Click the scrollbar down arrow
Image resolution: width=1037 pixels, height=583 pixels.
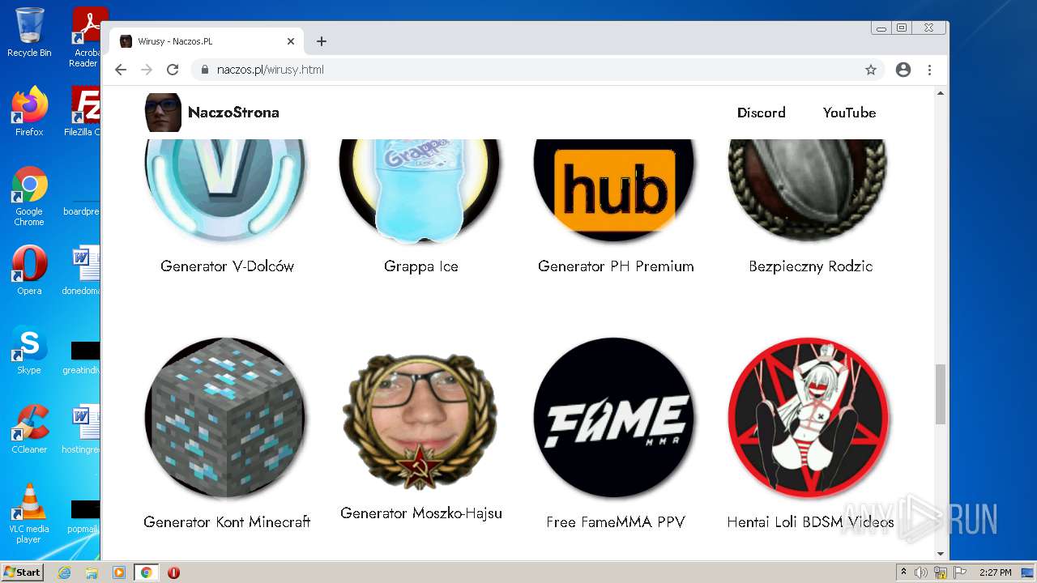coord(941,554)
